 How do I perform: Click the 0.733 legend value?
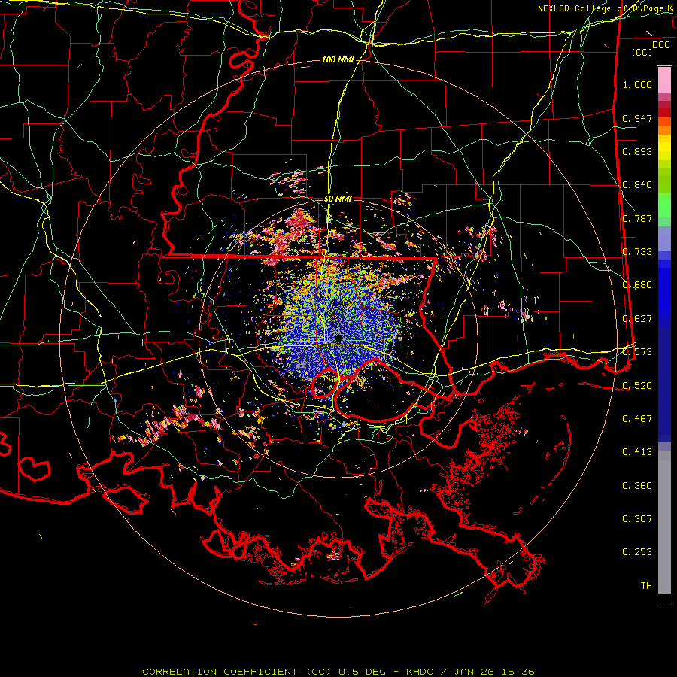click(x=637, y=252)
